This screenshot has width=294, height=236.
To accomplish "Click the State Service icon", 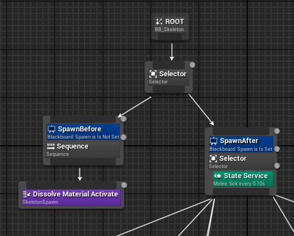I will pos(218,176).
